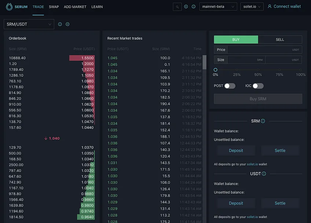Click orderbook size 1814.50
Screen dimensions: 311x223
pos(16,217)
